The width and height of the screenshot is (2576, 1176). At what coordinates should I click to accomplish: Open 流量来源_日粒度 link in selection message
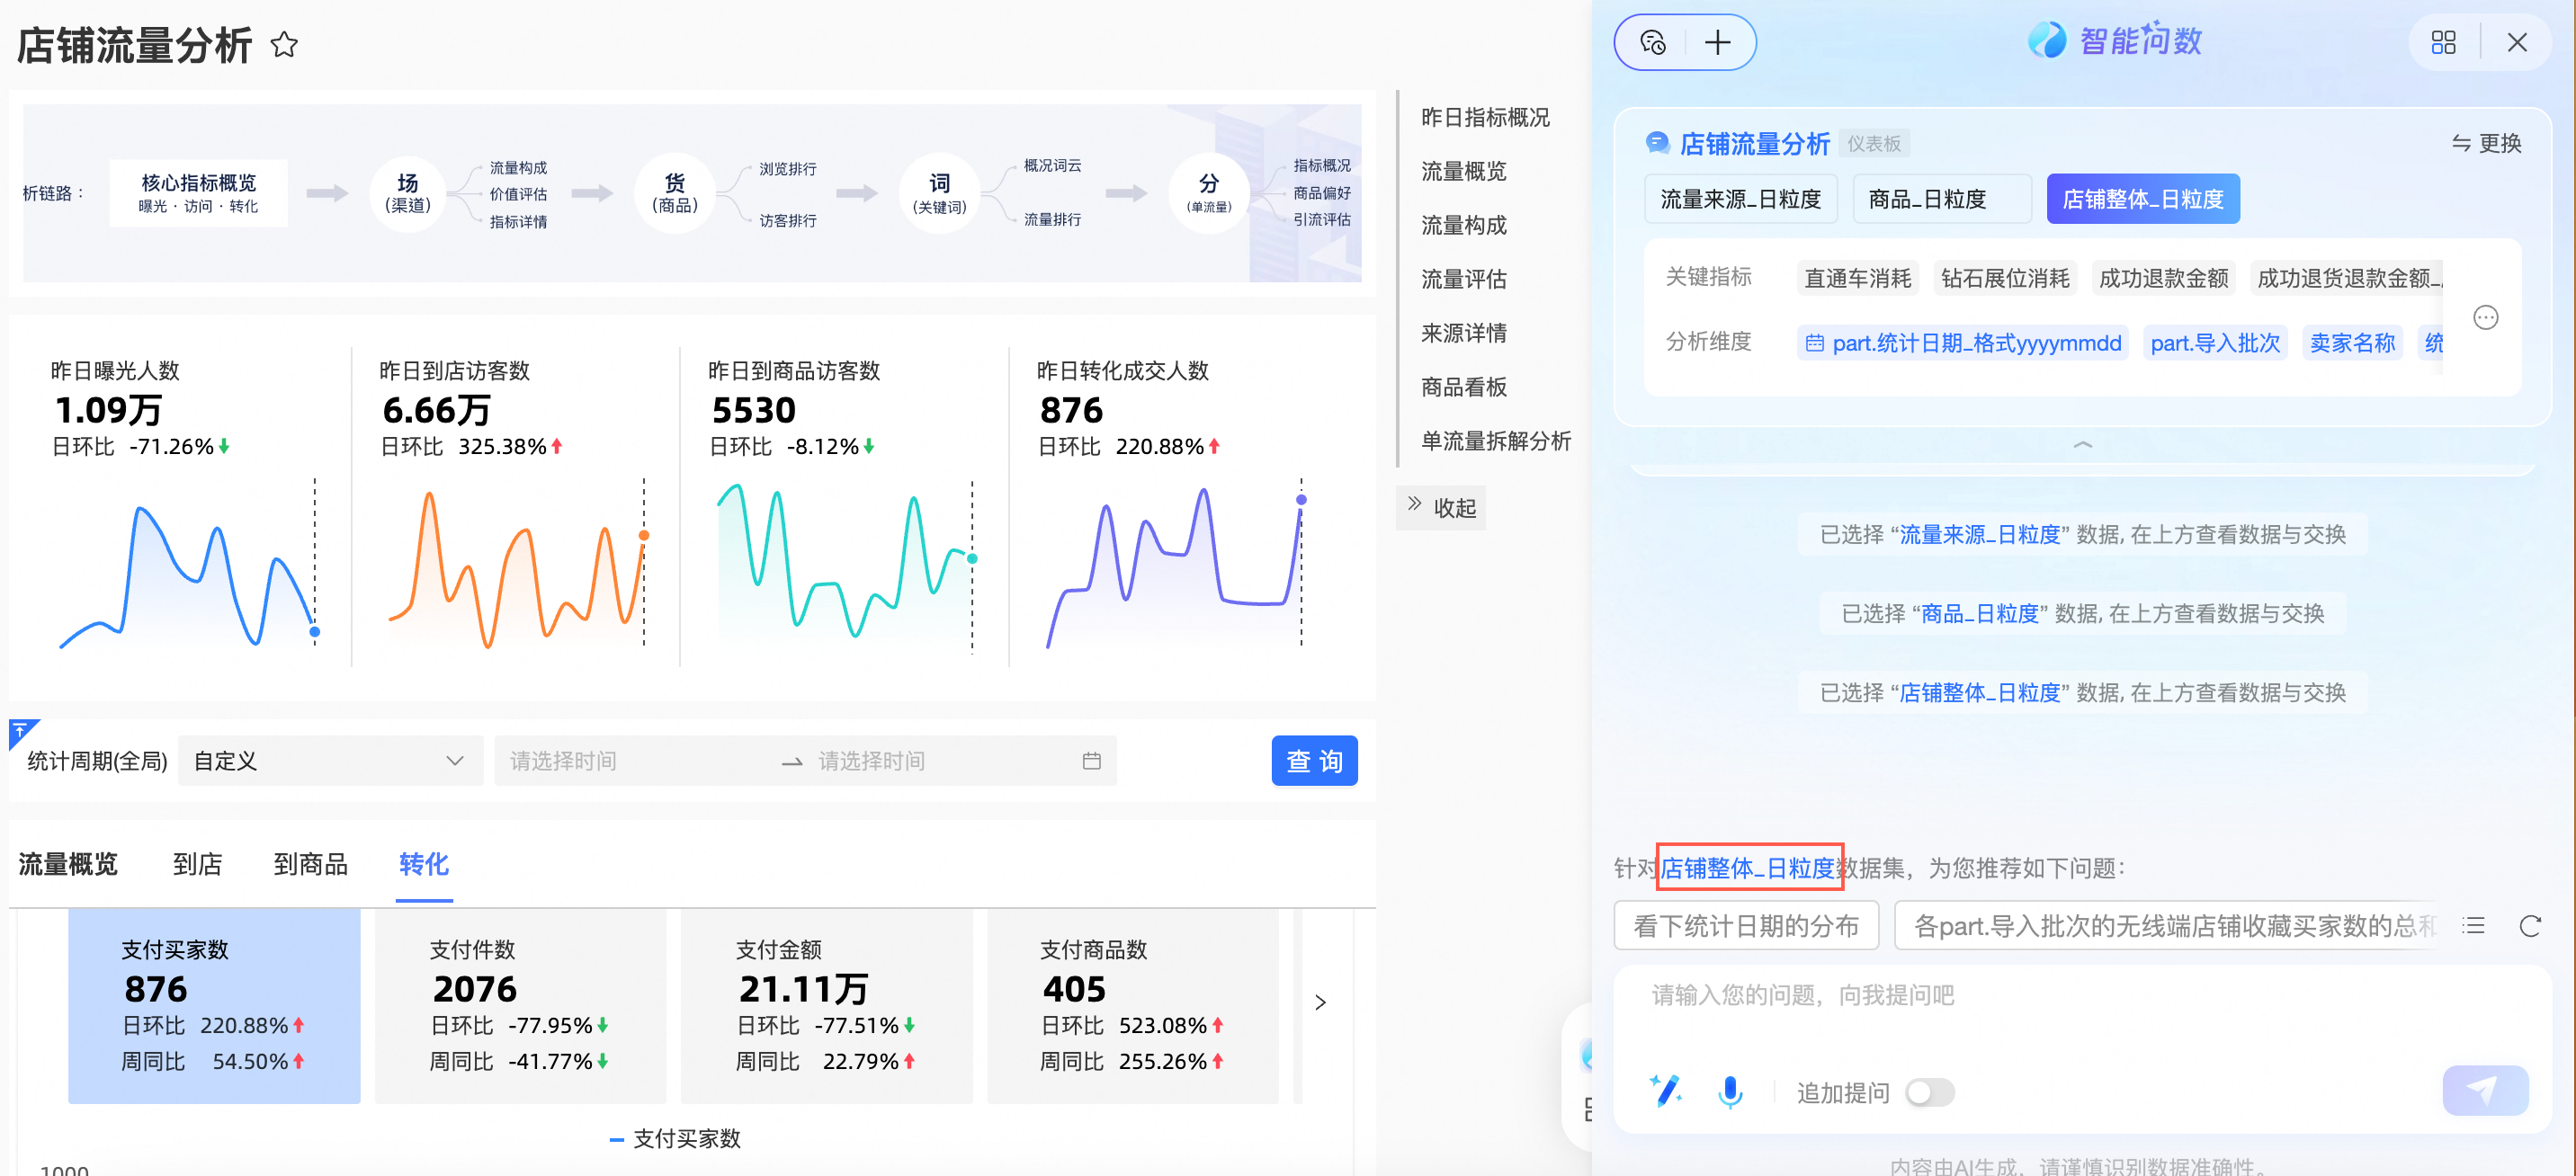pos(1979,534)
